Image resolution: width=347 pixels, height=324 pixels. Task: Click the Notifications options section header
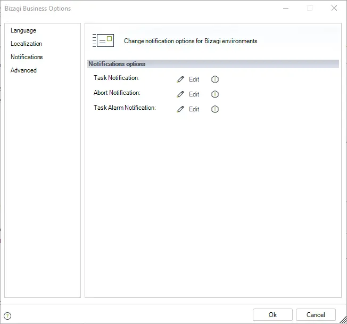point(213,64)
